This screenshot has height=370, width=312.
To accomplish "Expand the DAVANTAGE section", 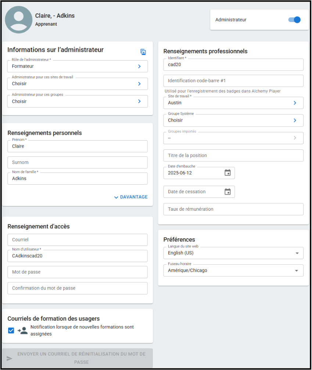I will point(130,197).
